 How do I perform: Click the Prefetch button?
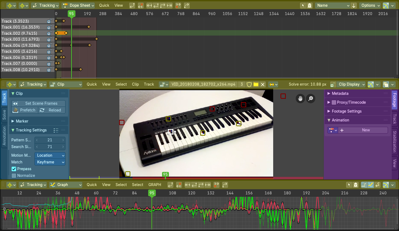coord(25,110)
